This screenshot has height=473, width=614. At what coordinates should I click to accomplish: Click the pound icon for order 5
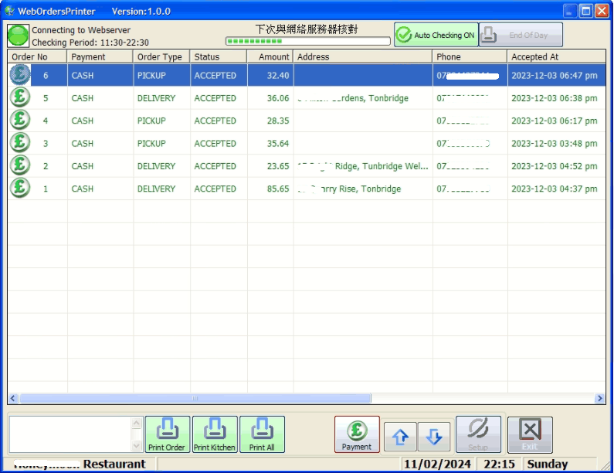click(x=19, y=98)
